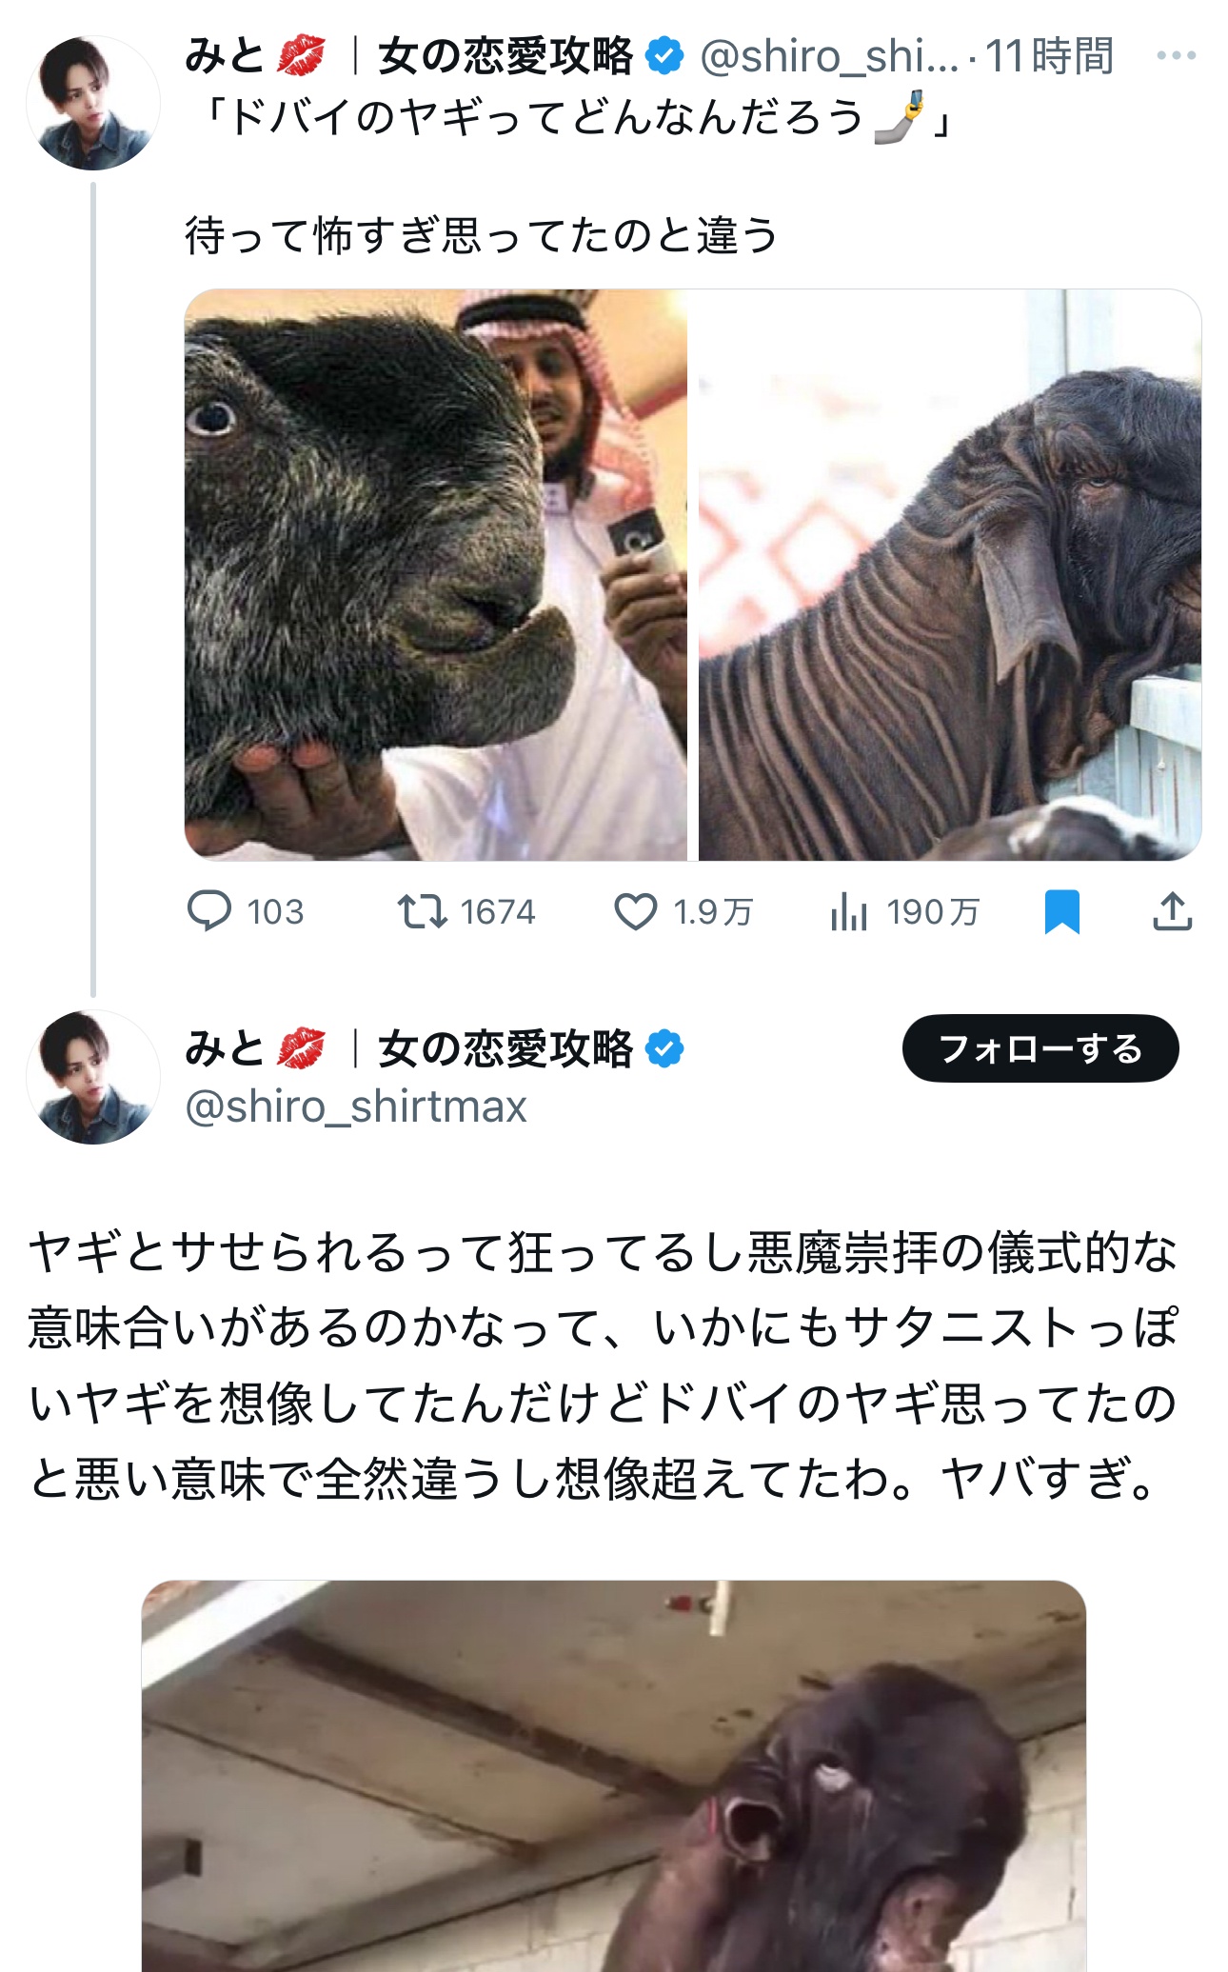Open the three-dot more options menu

(x=1176, y=56)
